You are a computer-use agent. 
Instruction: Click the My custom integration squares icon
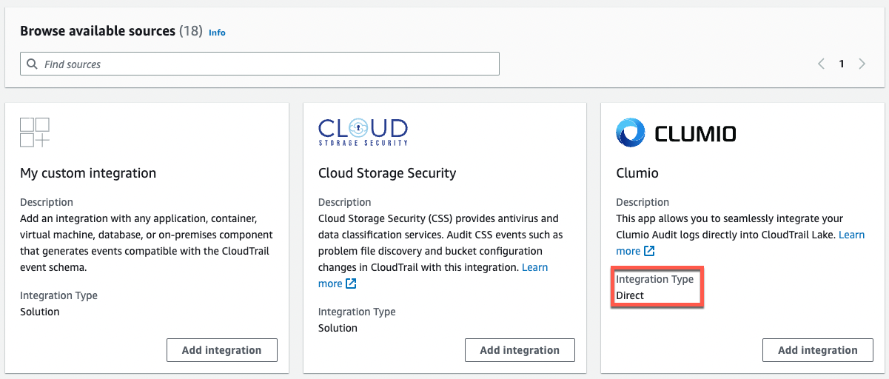pos(35,133)
